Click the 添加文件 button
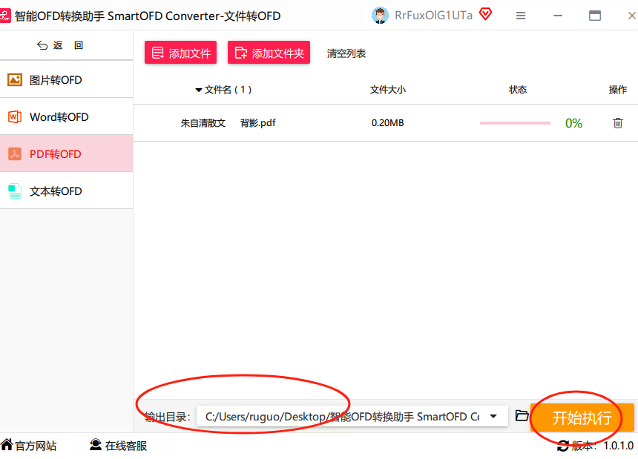 tap(181, 53)
